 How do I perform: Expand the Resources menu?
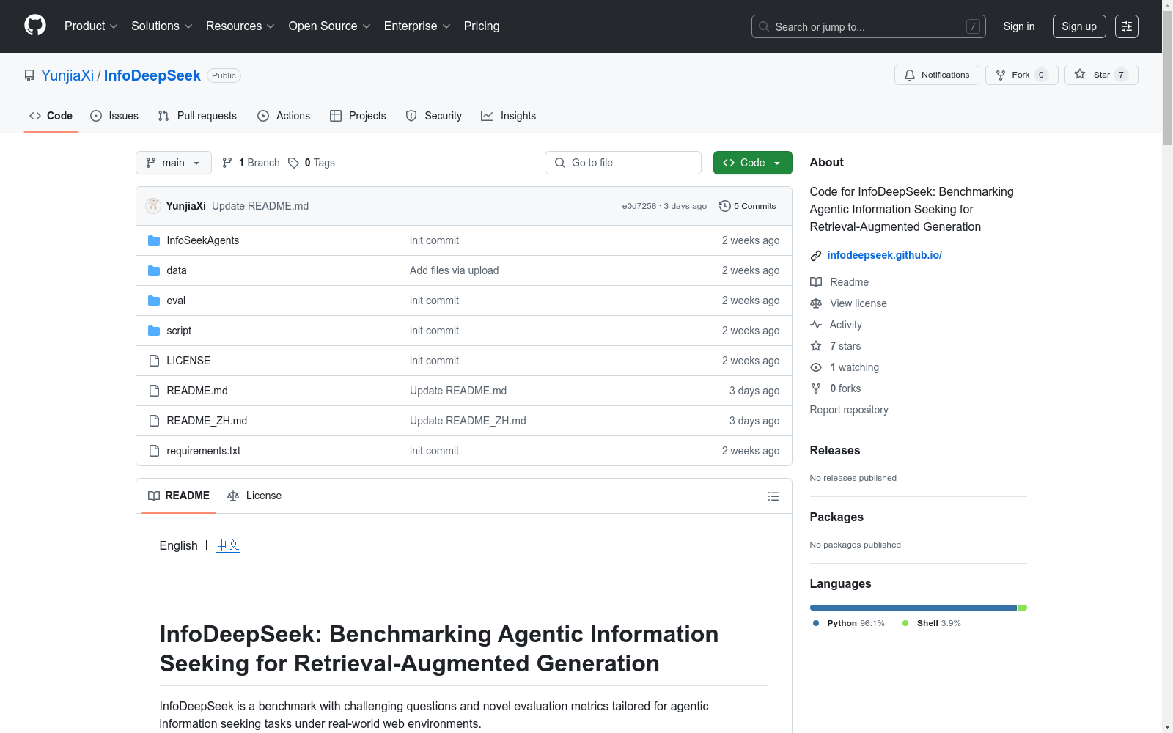coord(240,26)
